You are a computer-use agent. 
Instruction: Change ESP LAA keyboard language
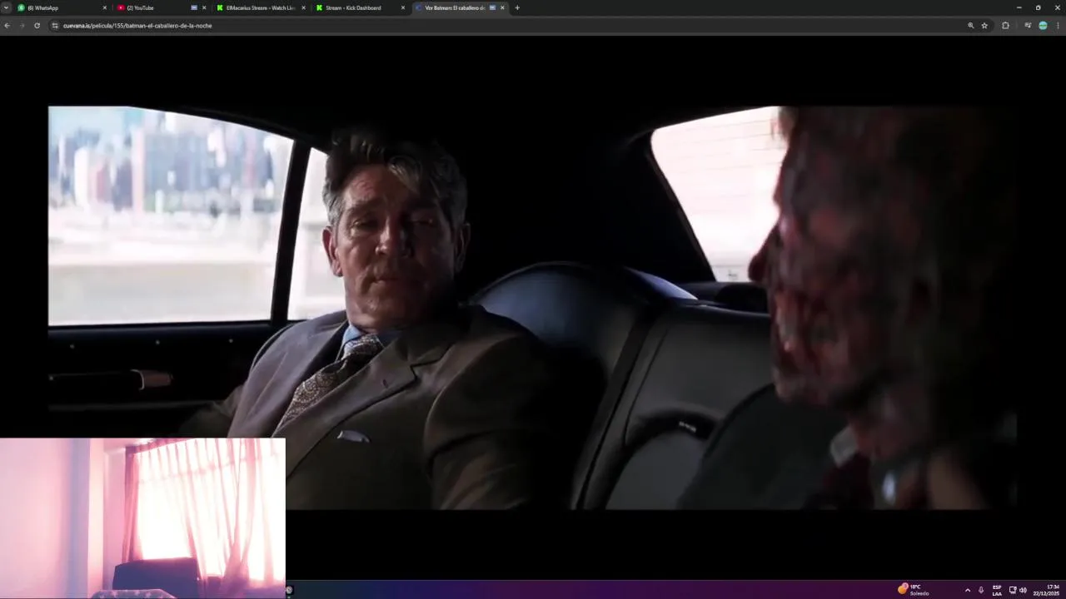[997, 590]
